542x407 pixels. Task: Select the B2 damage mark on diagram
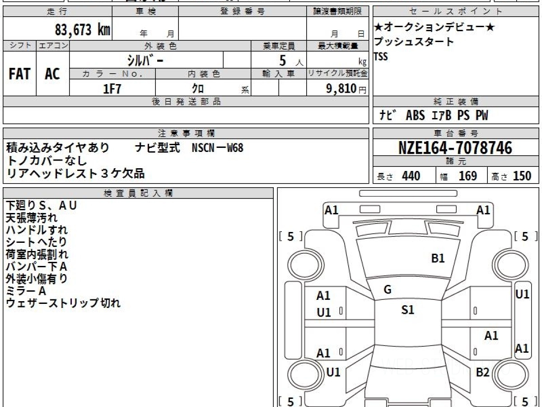click(483, 372)
